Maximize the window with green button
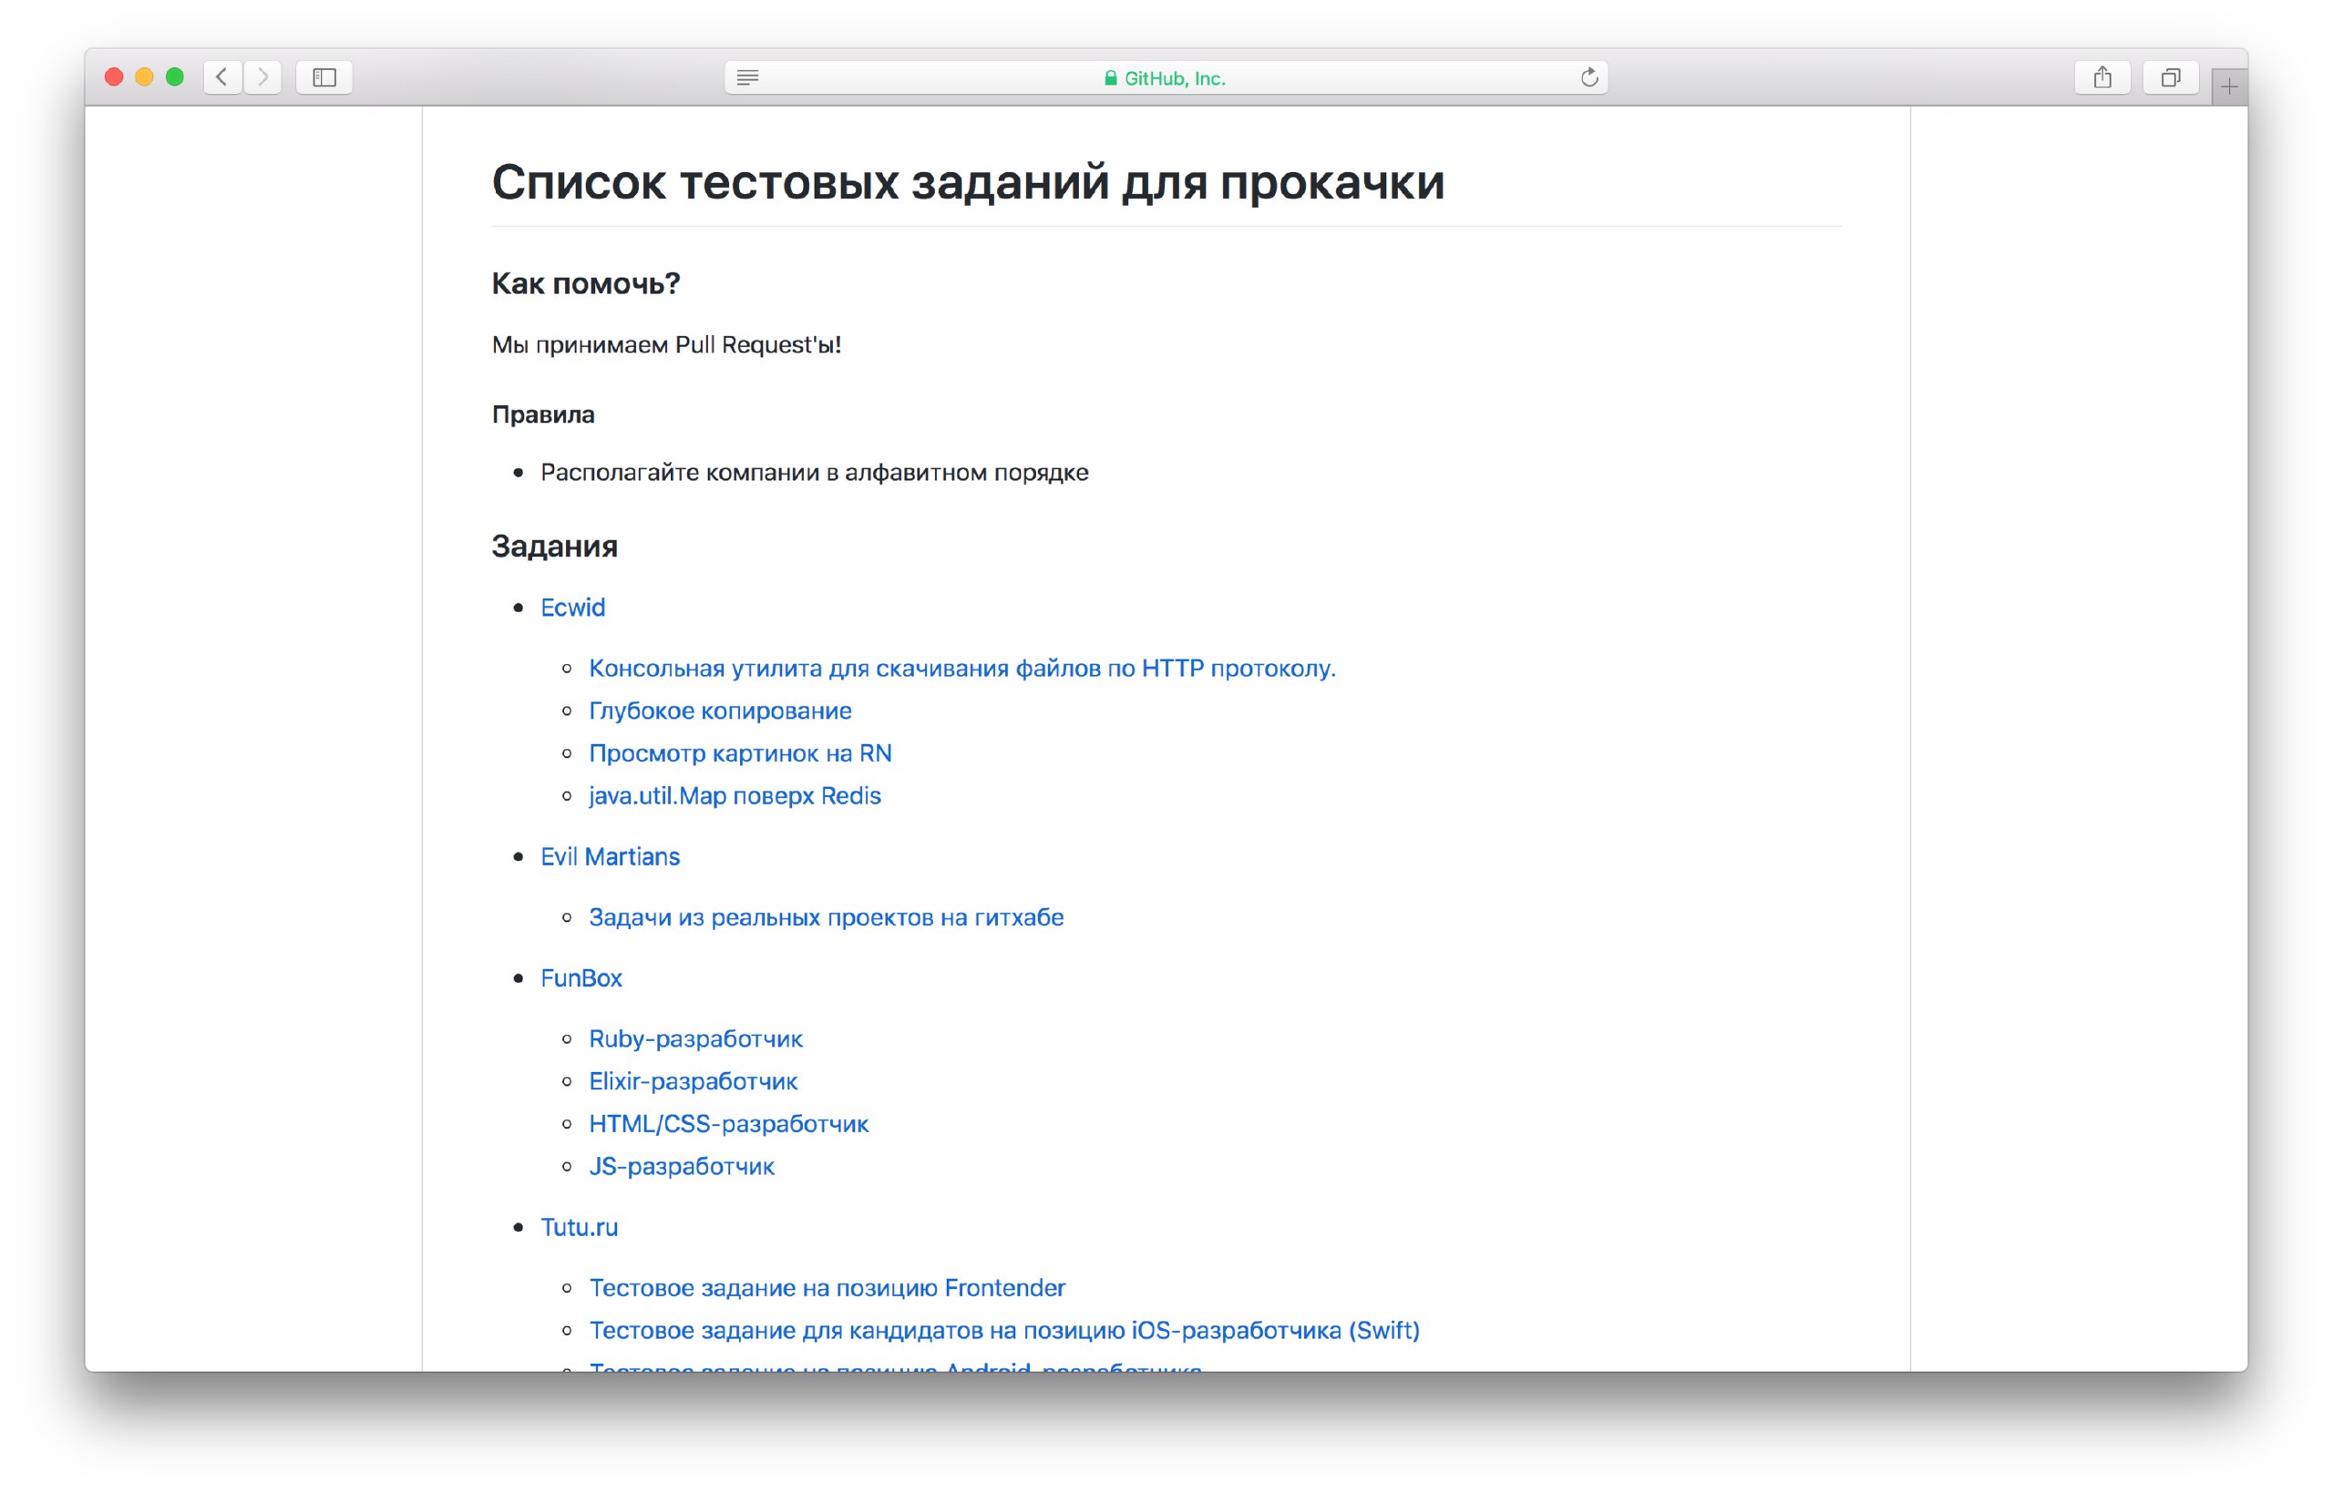 click(x=175, y=77)
